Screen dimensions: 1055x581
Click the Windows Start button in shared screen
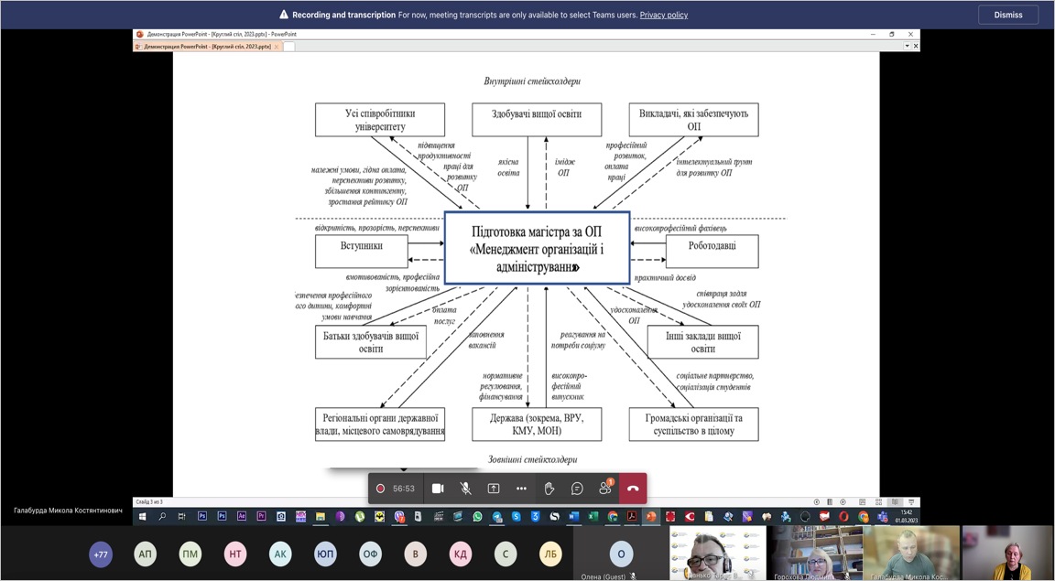pos(142,517)
